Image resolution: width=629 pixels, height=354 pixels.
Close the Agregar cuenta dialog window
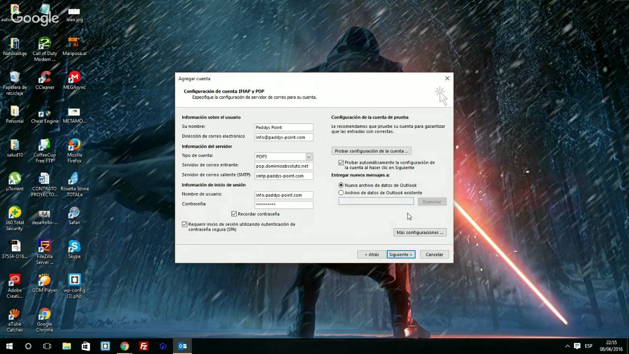(x=447, y=78)
